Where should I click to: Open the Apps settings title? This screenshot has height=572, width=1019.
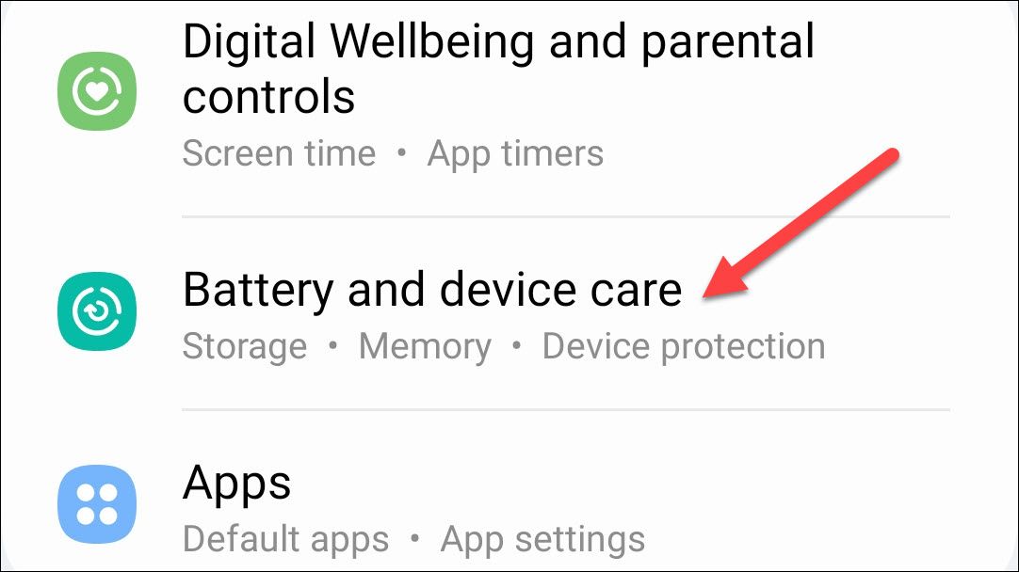(x=236, y=484)
